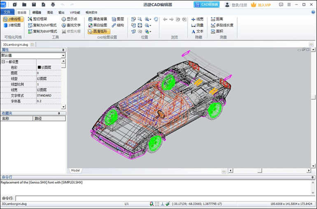Viewport: 317px width, 209px height.
Task: Click the 命令行 command input field
Action: coord(165,198)
